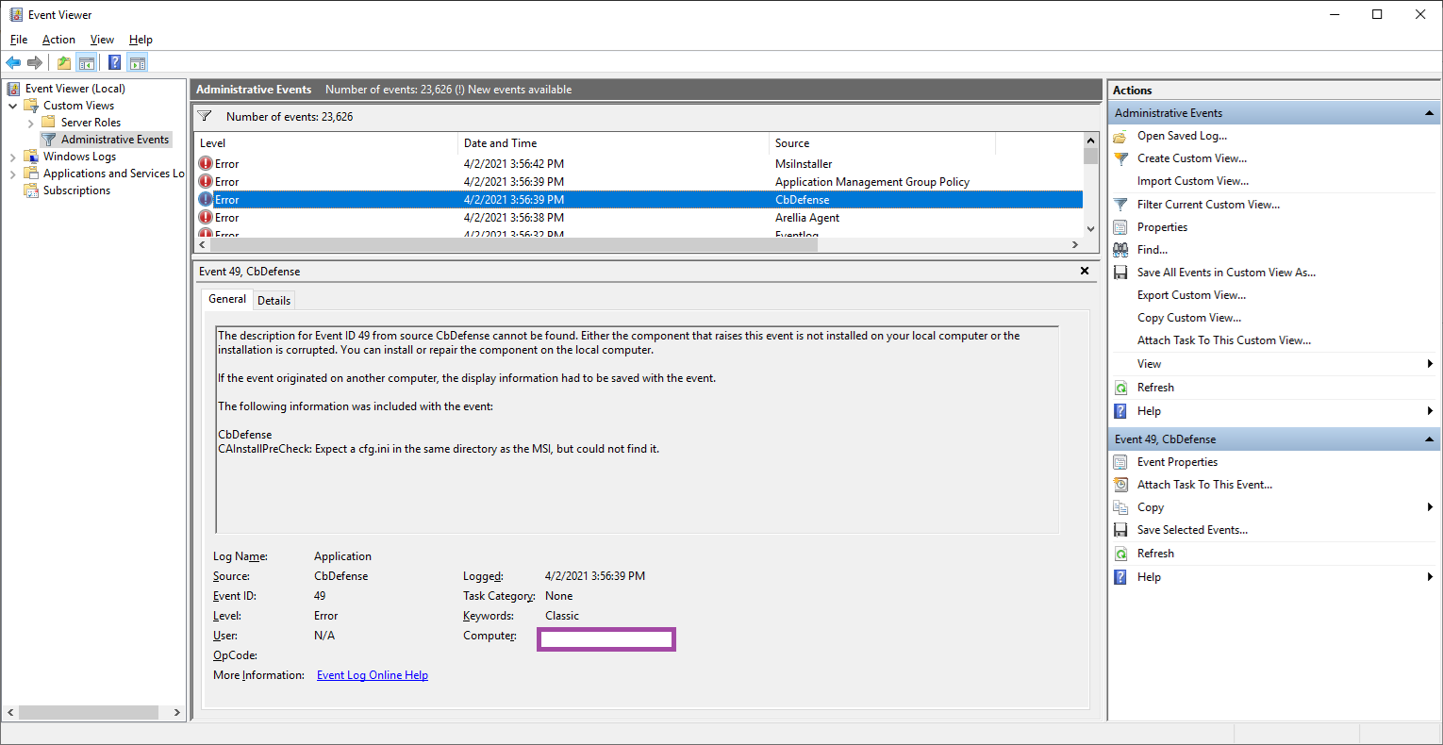Click Refresh icon under Administrative Events actions
This screenshot has height=745, width=1443.
[1120, 388]
